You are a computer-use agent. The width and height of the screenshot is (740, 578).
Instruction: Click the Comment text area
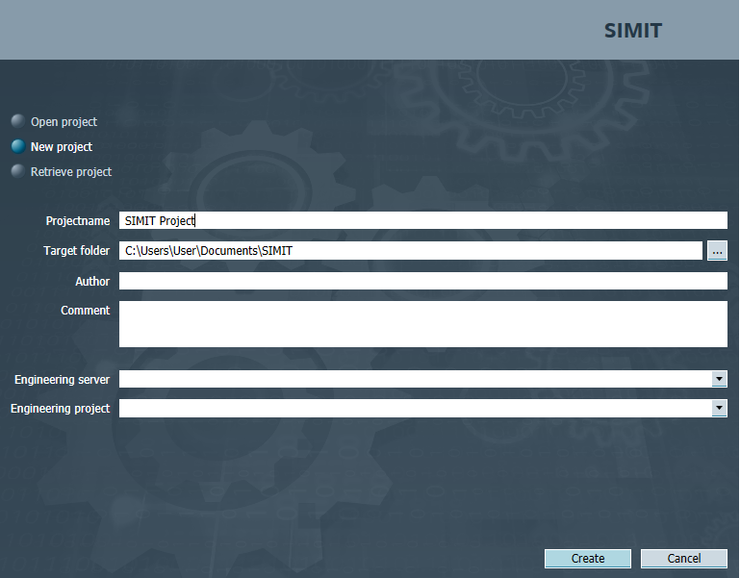click(422, 324)
